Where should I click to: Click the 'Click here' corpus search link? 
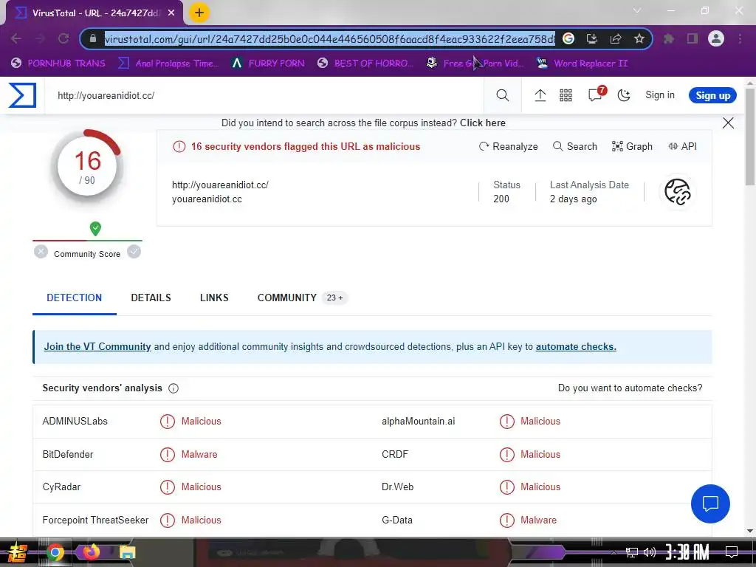pos(483,123)
